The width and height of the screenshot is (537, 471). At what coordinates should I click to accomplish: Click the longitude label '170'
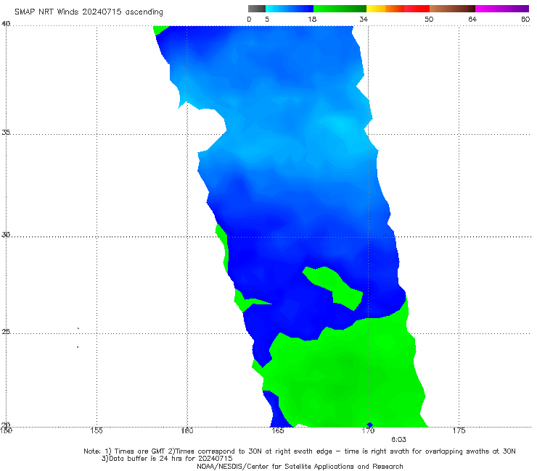pyautogui.click(x=368, y=430)
